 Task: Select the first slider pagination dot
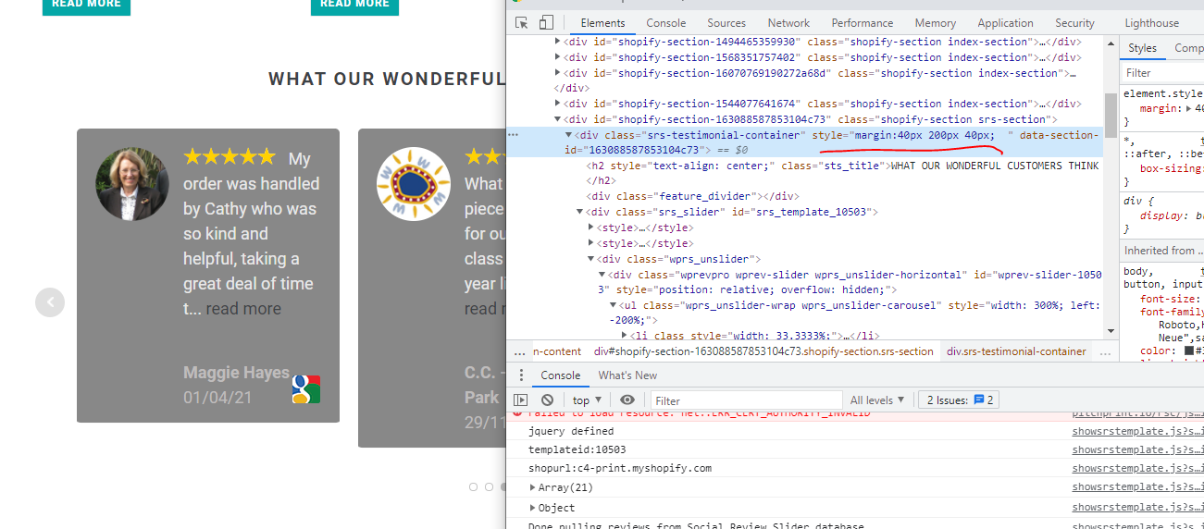(474, 486)
